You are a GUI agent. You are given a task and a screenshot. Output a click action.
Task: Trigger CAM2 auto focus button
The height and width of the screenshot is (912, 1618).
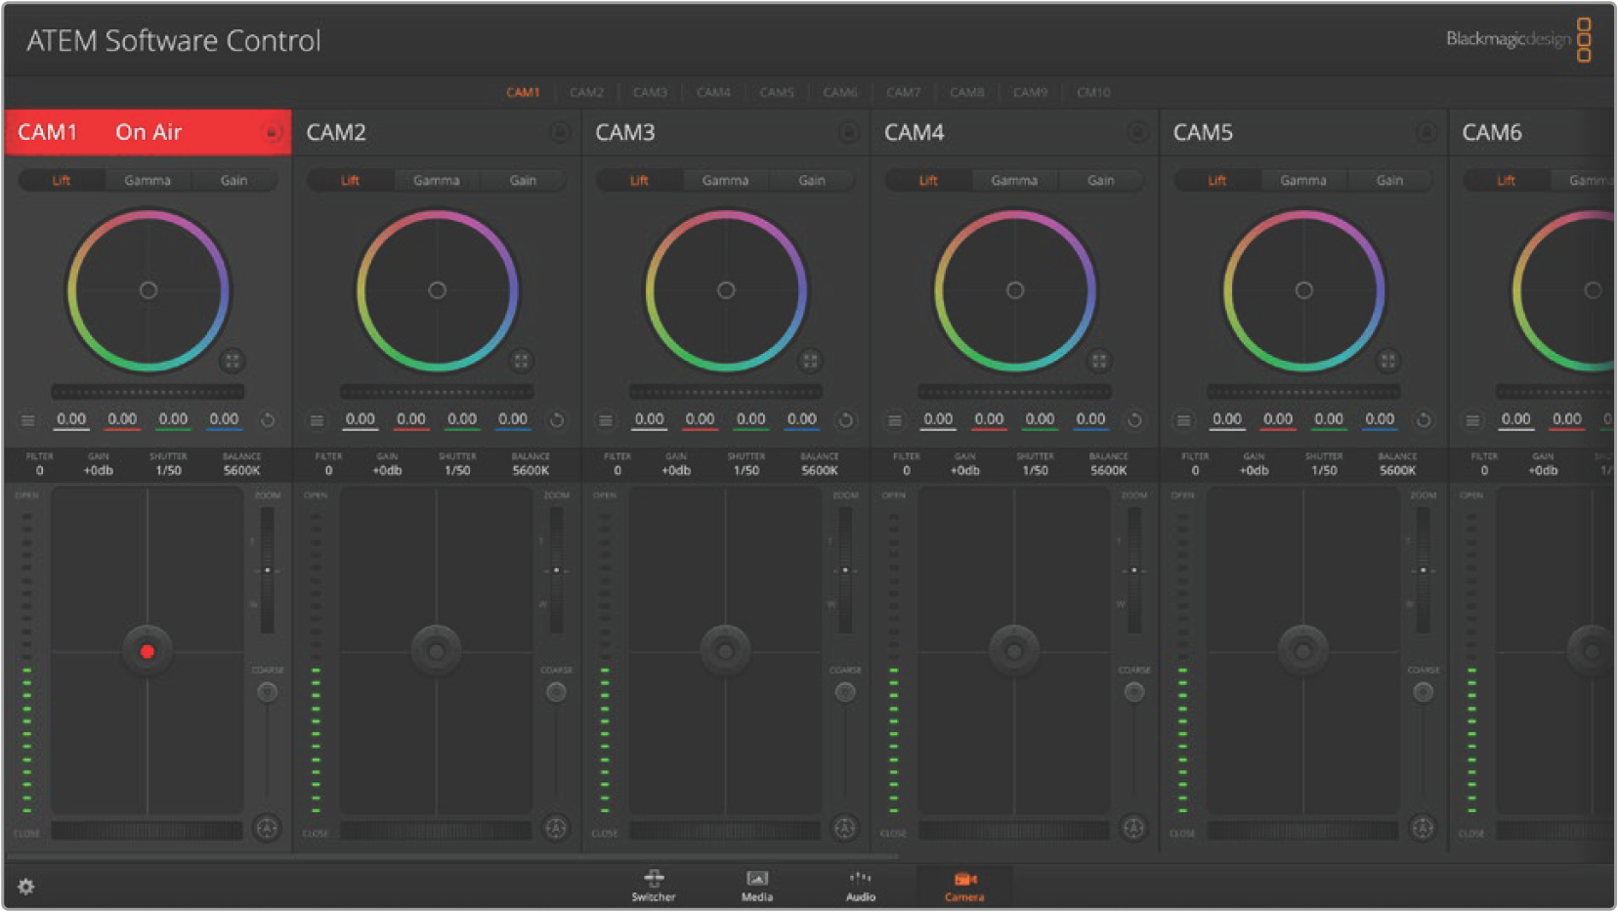(556, 828)
